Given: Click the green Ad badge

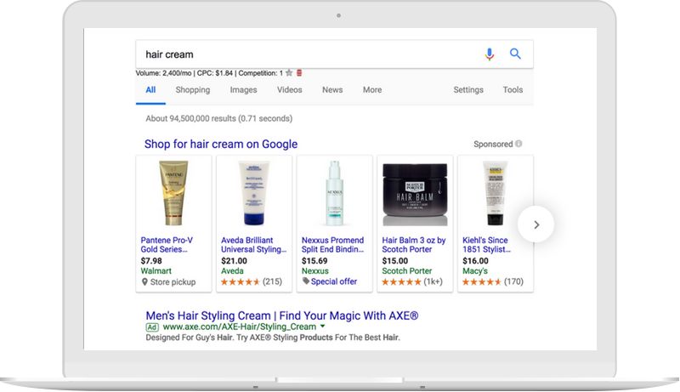Looking at the screenshot, I should [x=152, y=327].
